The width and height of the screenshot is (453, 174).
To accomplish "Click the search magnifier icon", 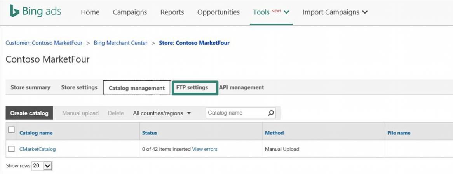I will [271, 113].
